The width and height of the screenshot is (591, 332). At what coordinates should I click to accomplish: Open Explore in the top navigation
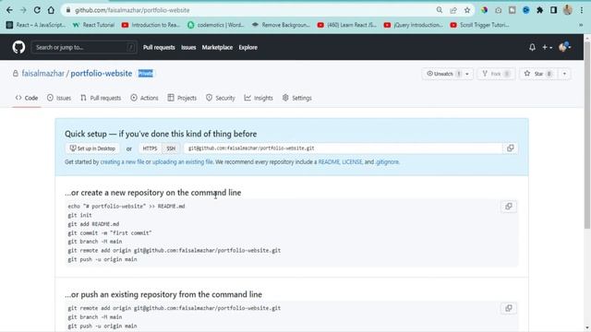pyautogui.click(x=248, y=47)
